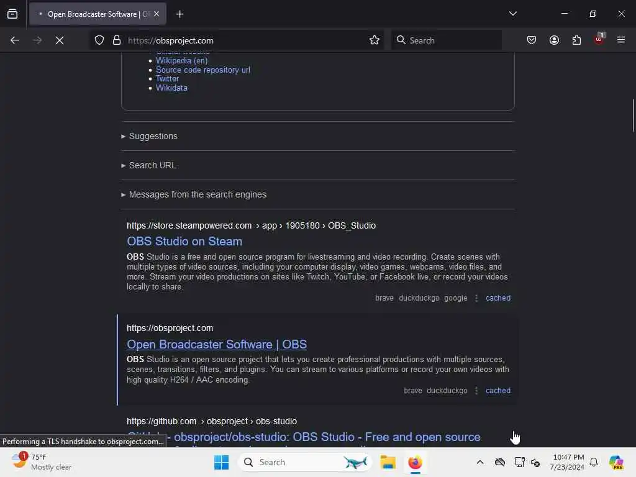The height and width of the screenshot is (477, 636).
Task: Bookmark this page with star icon
Action: tap(375, 40)
